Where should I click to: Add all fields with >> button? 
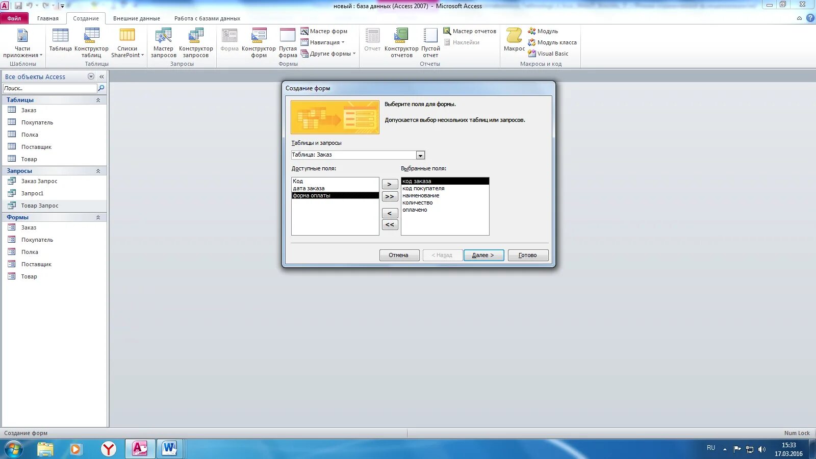(x=390, y=196)
